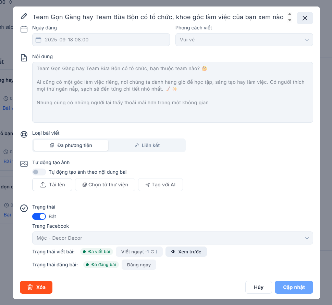Viewport: 332px width, 305px height.
Task: Click the trash icon on Xóa button
Action: pyautogui.click(x=30, y=287)
